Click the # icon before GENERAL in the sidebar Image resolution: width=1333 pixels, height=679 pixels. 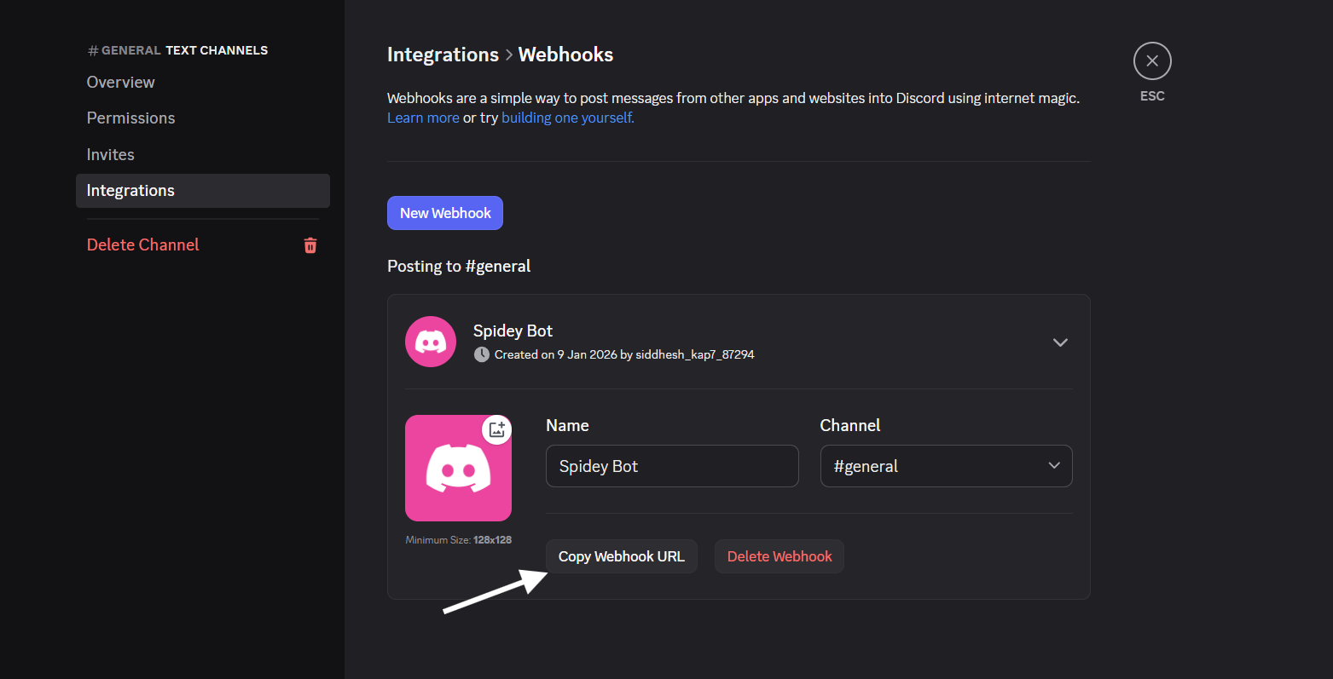pos(91,49)
